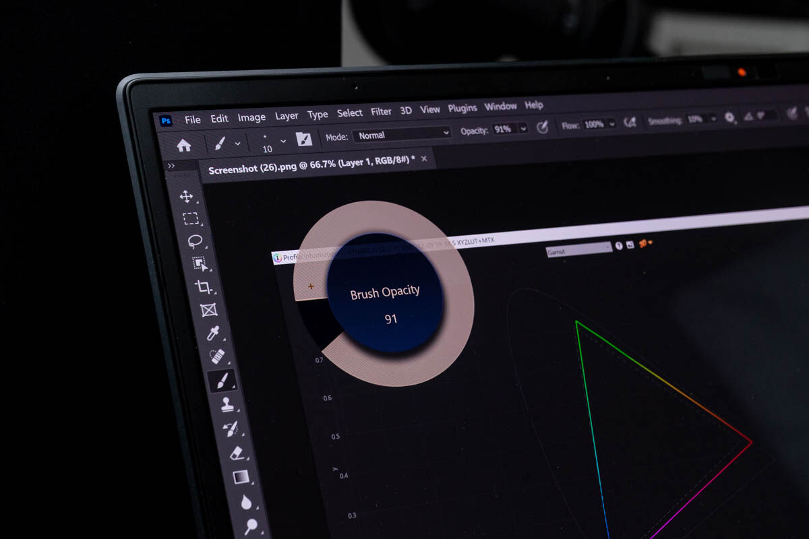Enable airbrush-style build-up effects
This screenshot has height=539, width=809.
coord(630,123)
